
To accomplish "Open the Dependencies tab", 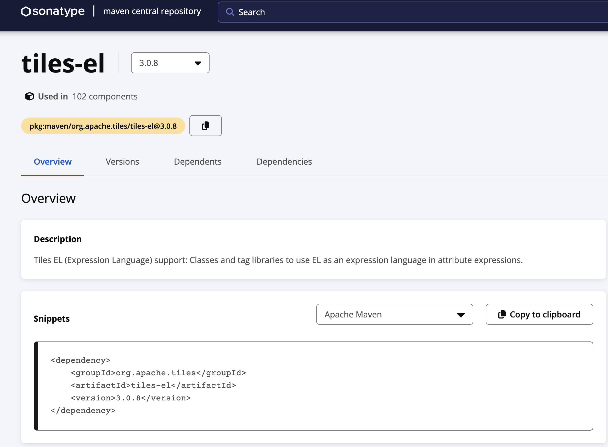I will (x=284, y=161).
